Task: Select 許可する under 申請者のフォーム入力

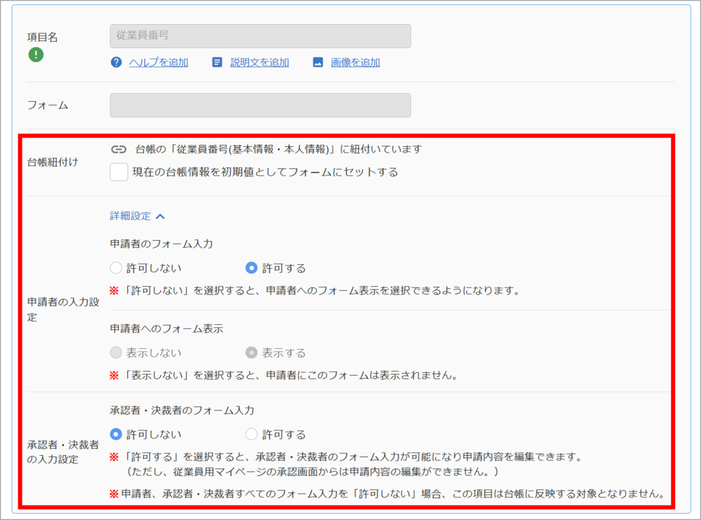Action: (x=252, y=268)
